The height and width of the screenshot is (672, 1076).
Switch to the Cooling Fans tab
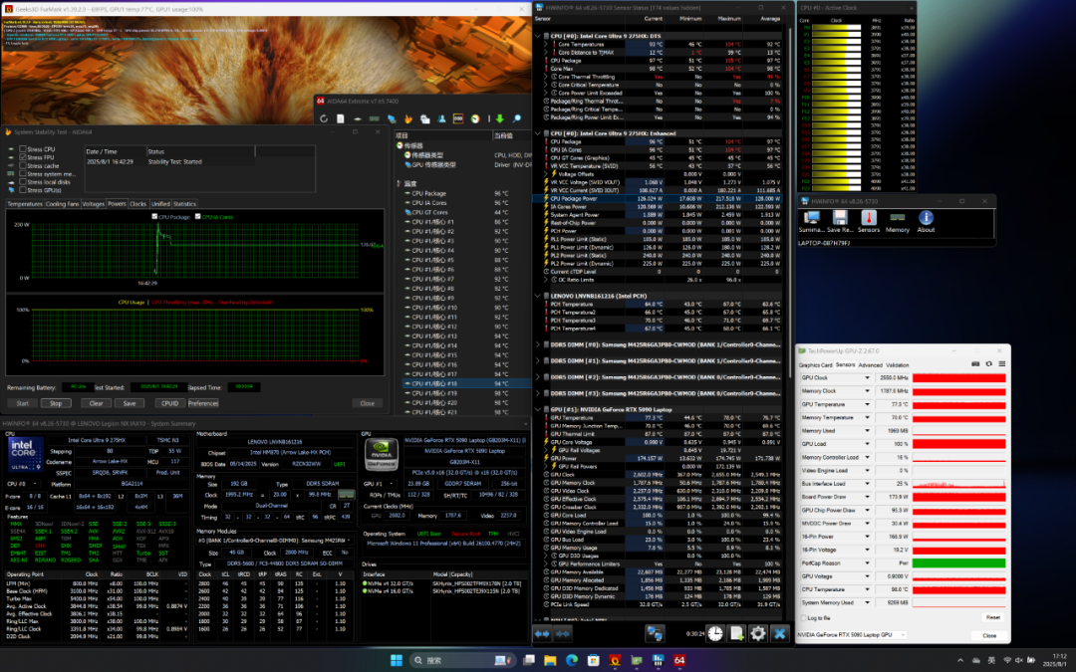(63, 204)
